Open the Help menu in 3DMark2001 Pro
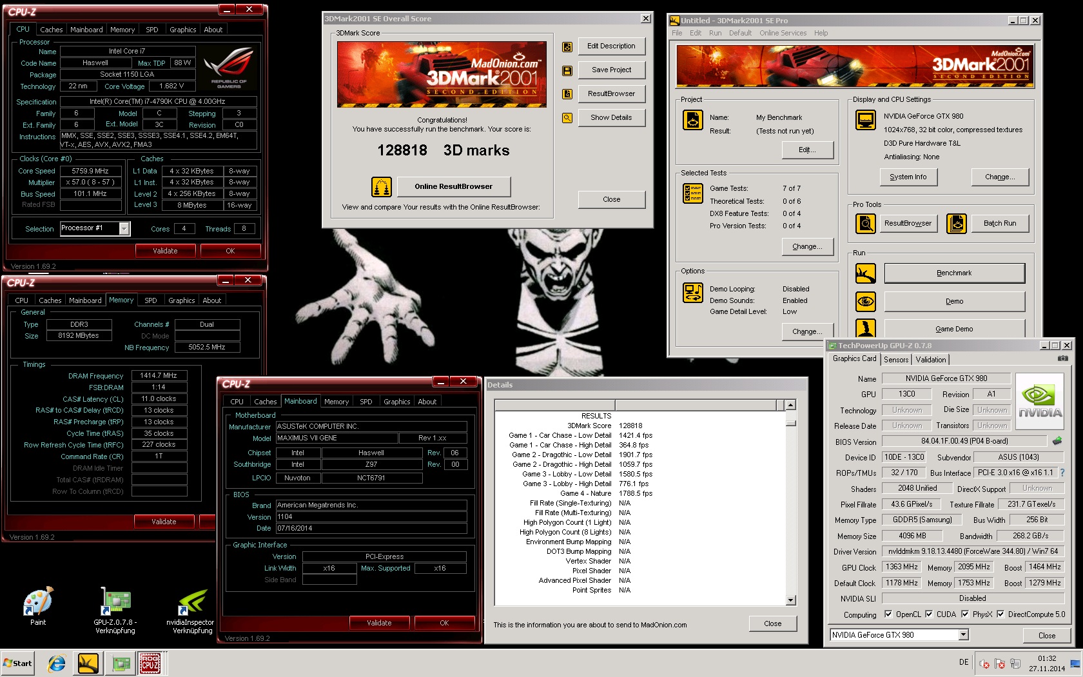1083x677 pixels. tap(821, 33)
